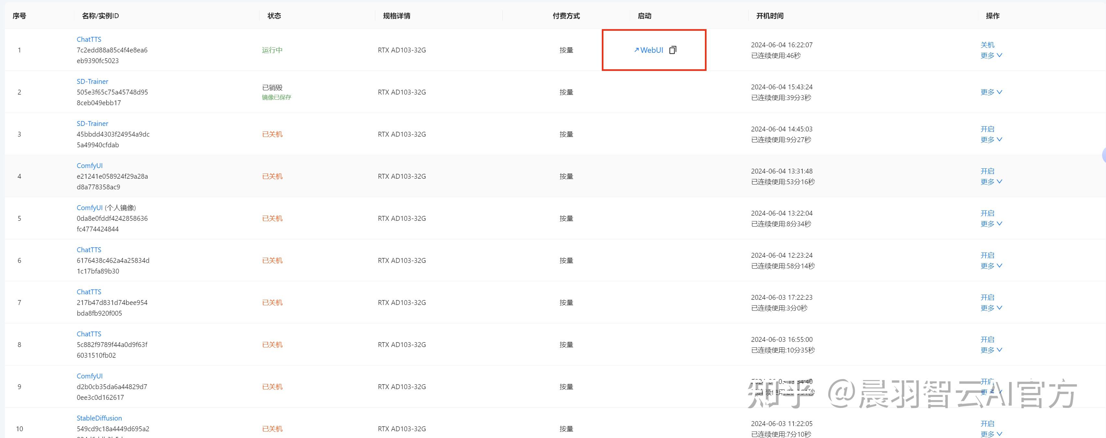The height and width of the screenshot is (438, 1106).
Task: Open the ChatTTS instance in row 1
Action: tap(89, 39)
